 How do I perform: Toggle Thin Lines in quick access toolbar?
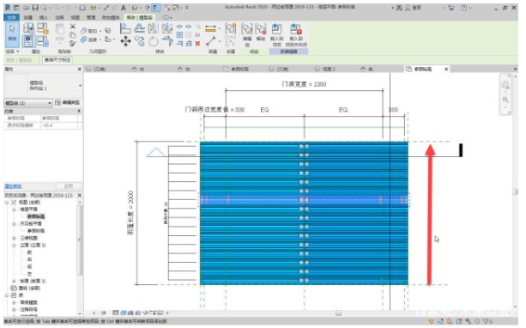click(156, 8)
